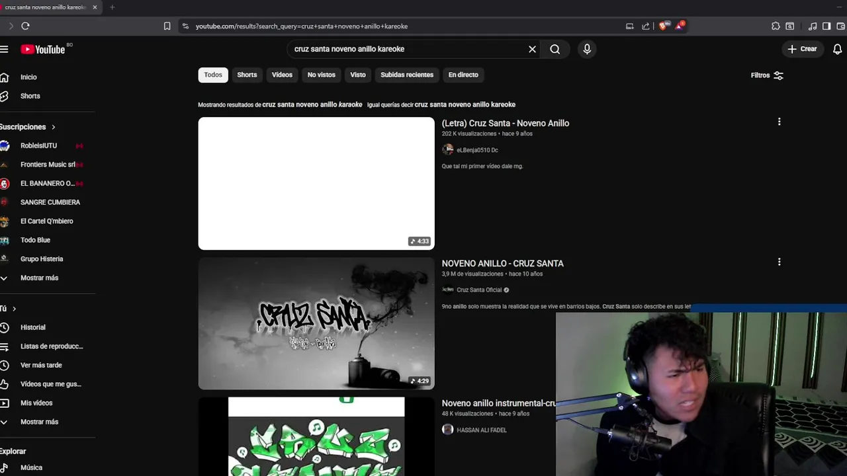Image resolution: width=847 pixels, height=476 pixels.
Task: Open Brave Wallet icon
Action: tap(840, 26)
